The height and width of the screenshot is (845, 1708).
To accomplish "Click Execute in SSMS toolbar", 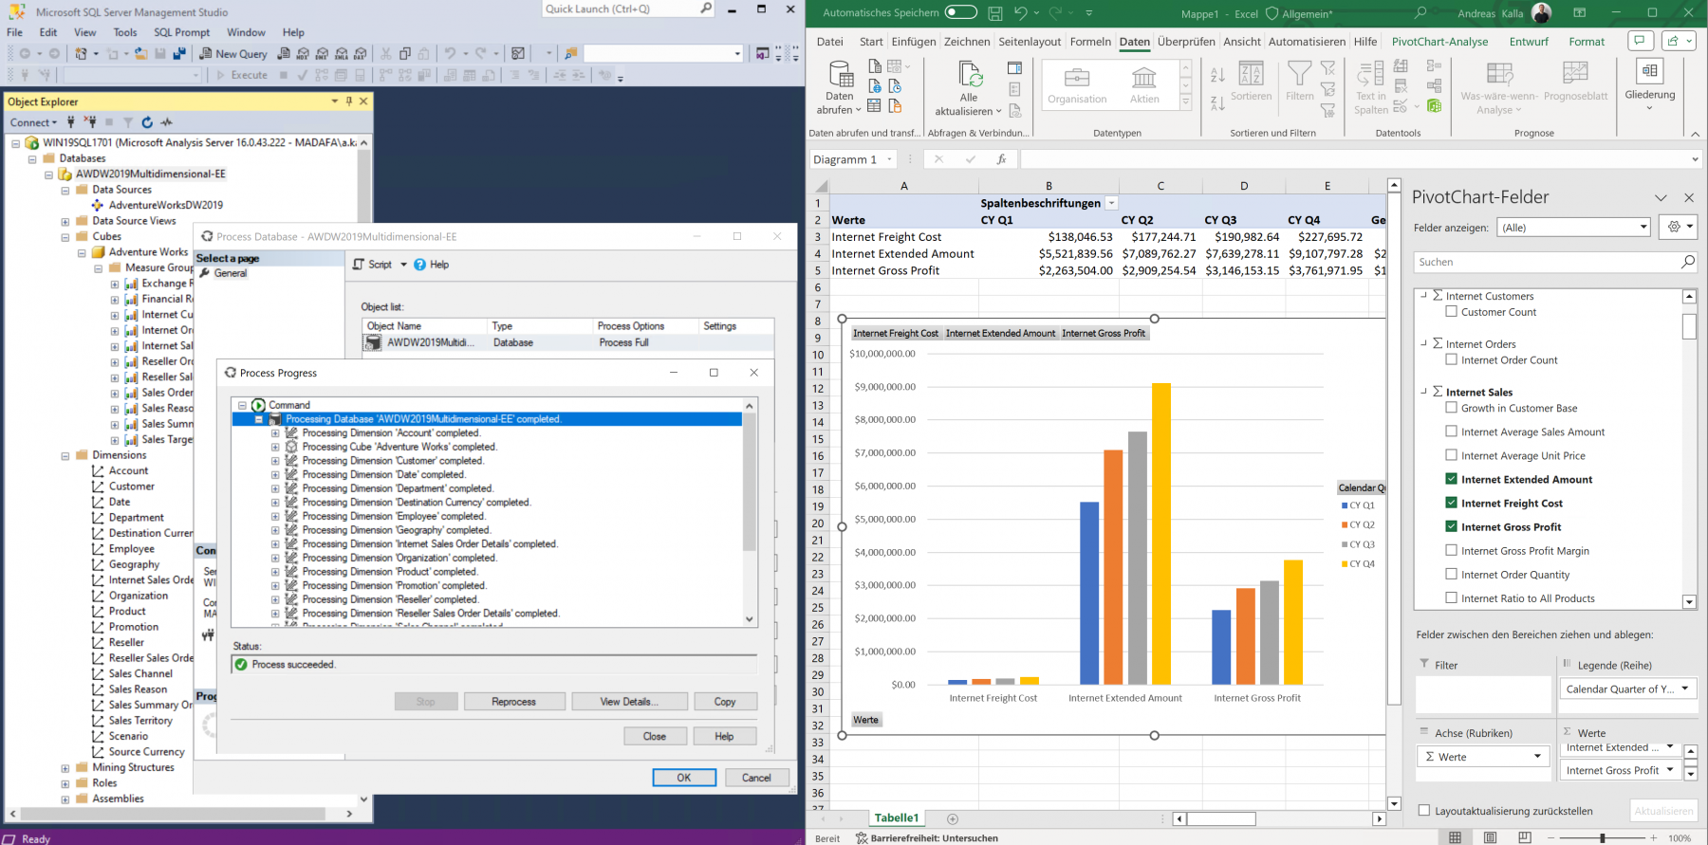I will 242,75.
